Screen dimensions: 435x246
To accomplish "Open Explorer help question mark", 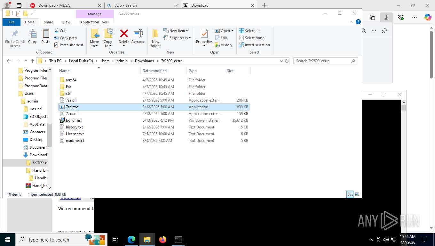I will pos(358,22).
